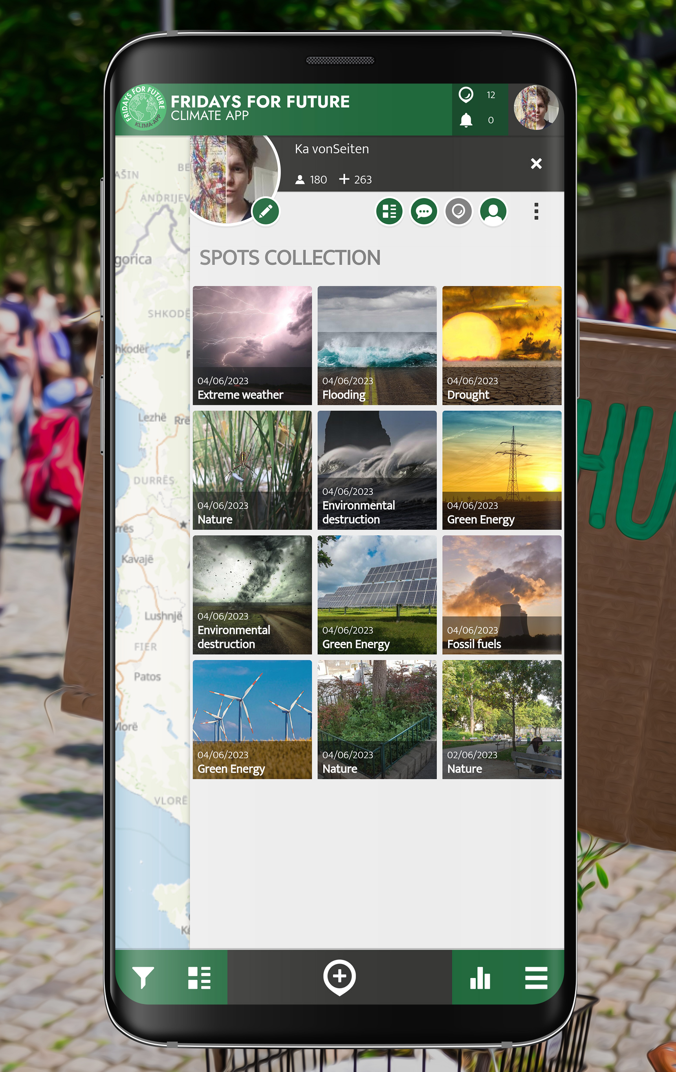Open the Flooding wave spot thumbnail
Viewport: 676px width, 1072px height.
coord(377,345)
